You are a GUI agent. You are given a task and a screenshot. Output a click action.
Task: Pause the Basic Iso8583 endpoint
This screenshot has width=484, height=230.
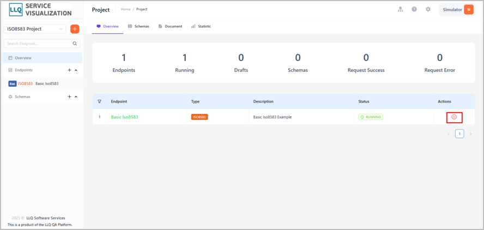(x=454, y=117)
